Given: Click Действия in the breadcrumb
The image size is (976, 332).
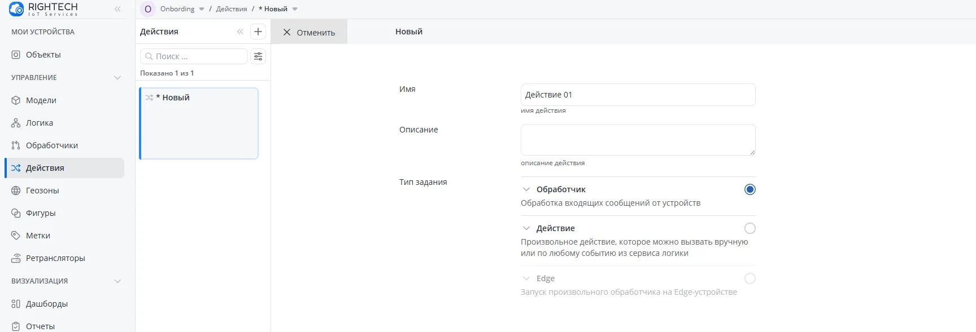Looking at the screenshot, I should (232, 9).
